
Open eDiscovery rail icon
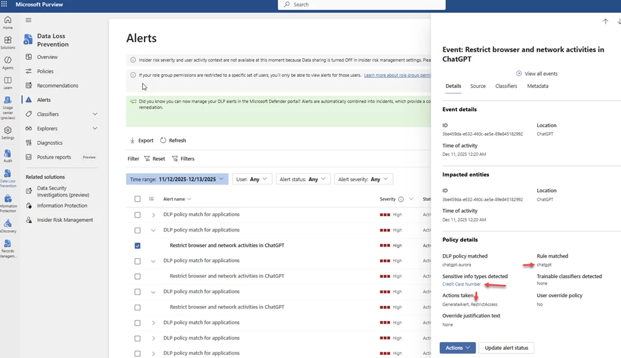click(x=8, y=226)
